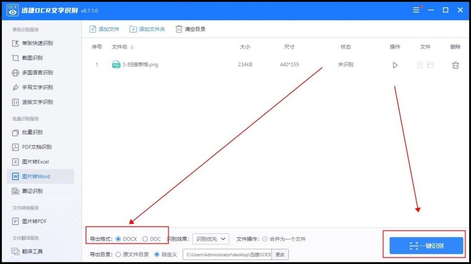
Task: Click the 图片转PDF P icon
Action: point(15,221)
